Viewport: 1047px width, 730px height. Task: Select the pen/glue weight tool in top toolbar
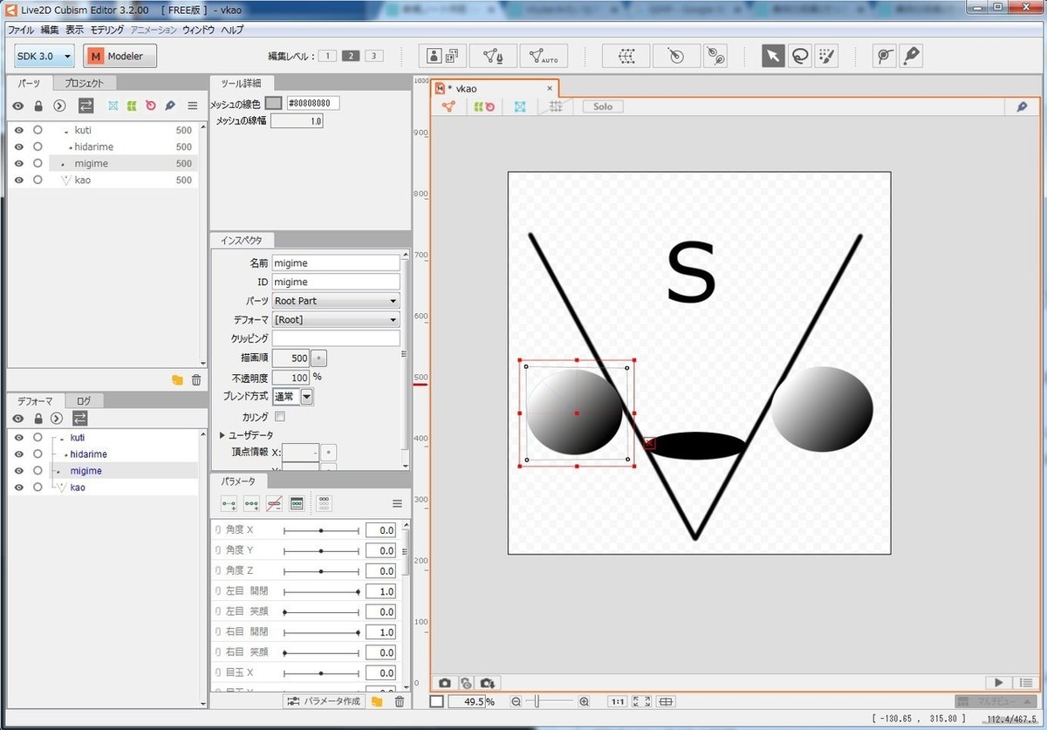tap(911, 56)
